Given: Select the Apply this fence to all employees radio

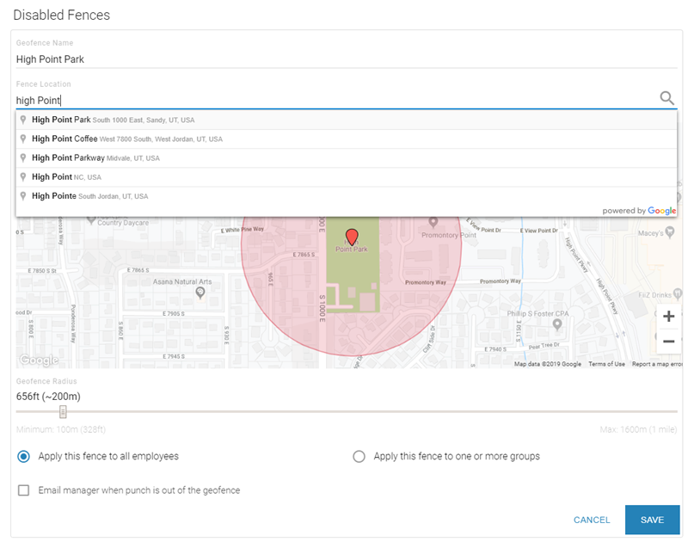Looking at the screenshot, I should [22, 457].
